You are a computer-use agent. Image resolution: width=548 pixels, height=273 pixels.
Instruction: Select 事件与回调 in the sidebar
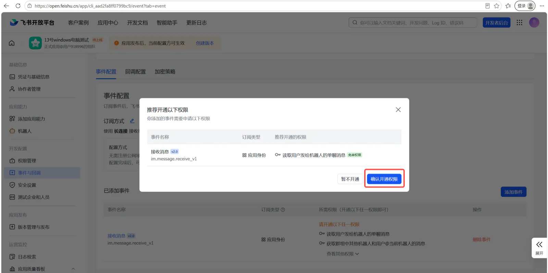pos(42,173)
